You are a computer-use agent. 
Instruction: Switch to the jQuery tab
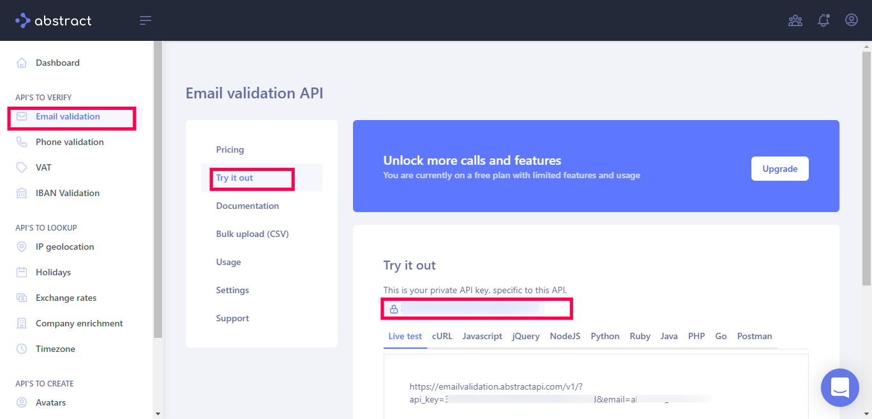tap(526, 336)
